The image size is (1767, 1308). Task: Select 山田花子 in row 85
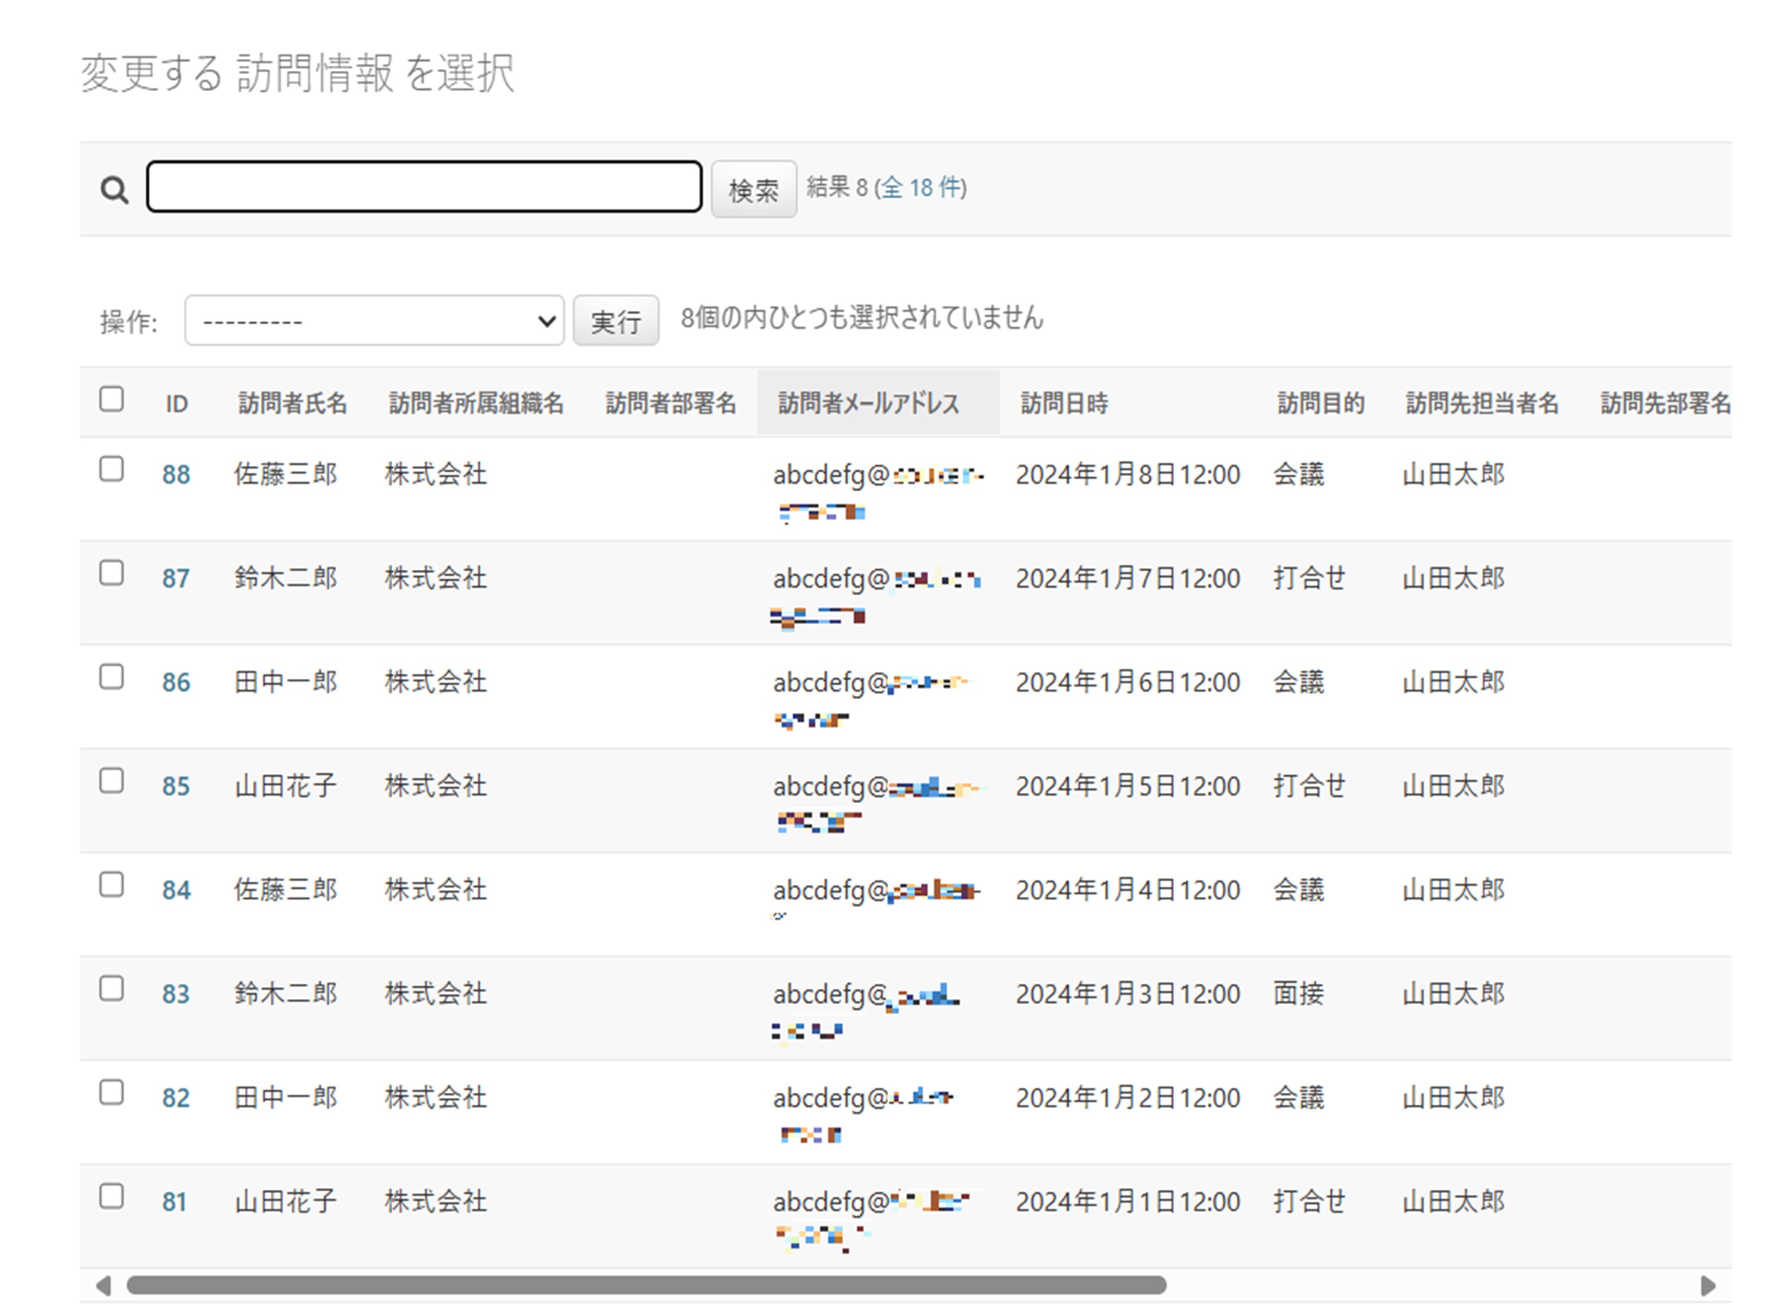pos(286,786)
